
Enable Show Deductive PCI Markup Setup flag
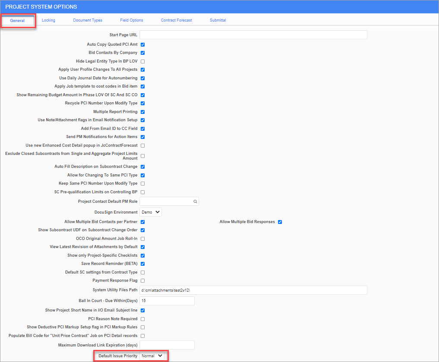[x=143, y=327]
